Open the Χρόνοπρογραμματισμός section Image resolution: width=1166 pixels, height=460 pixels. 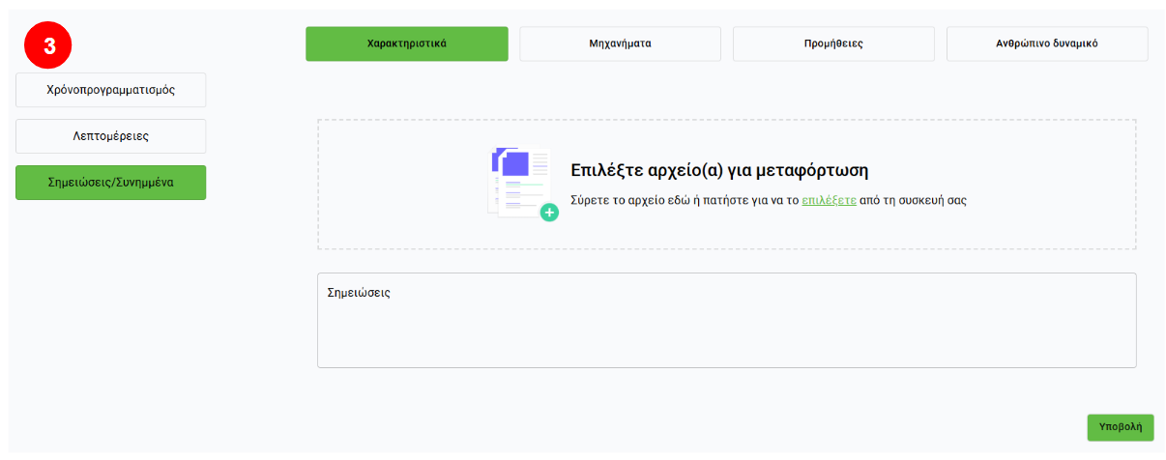click(x=110, y=90)
